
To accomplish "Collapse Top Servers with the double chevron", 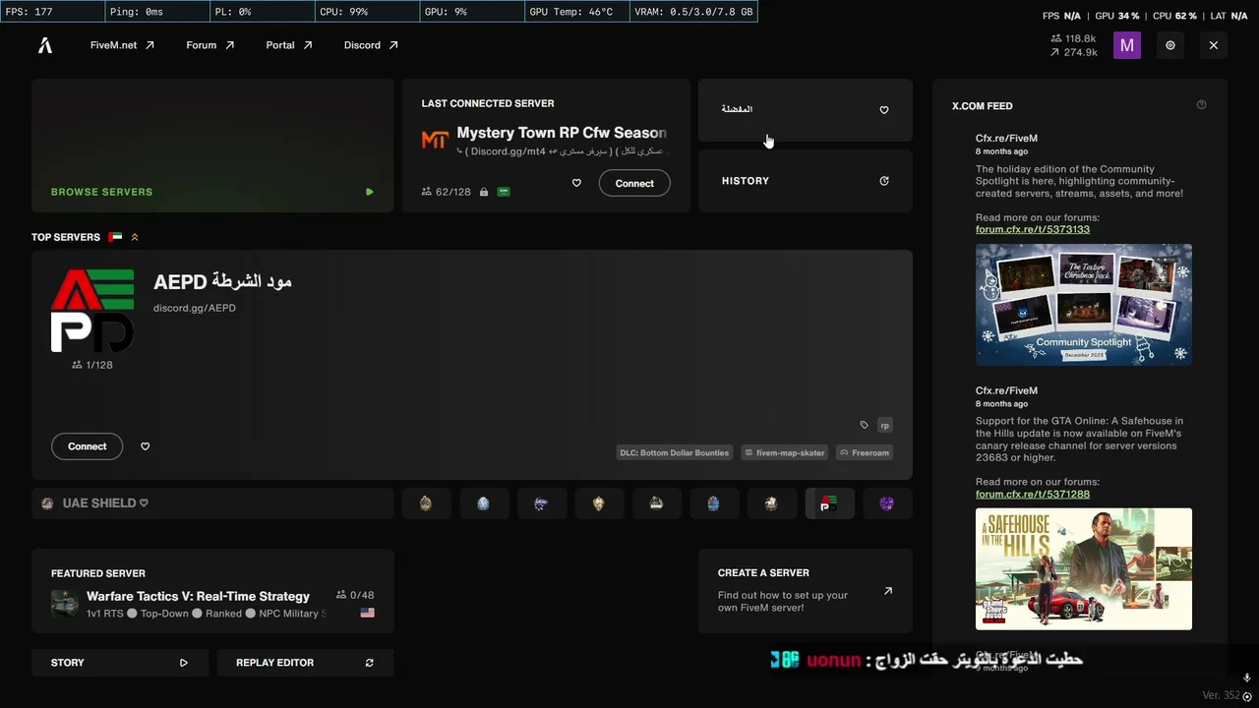I will click(135, 237).
